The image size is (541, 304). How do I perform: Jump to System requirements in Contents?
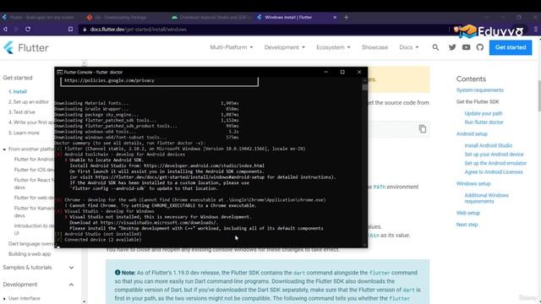click(480, 90)
